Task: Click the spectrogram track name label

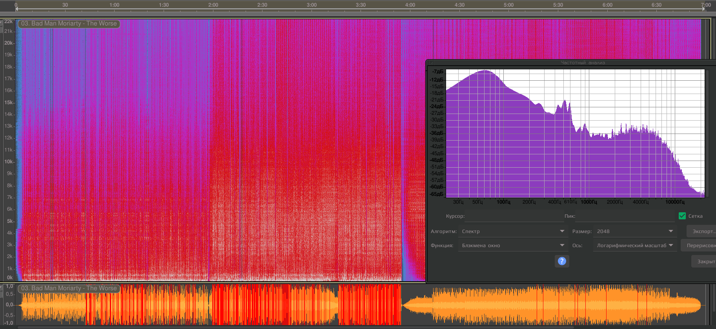Action: coord(69,23)
